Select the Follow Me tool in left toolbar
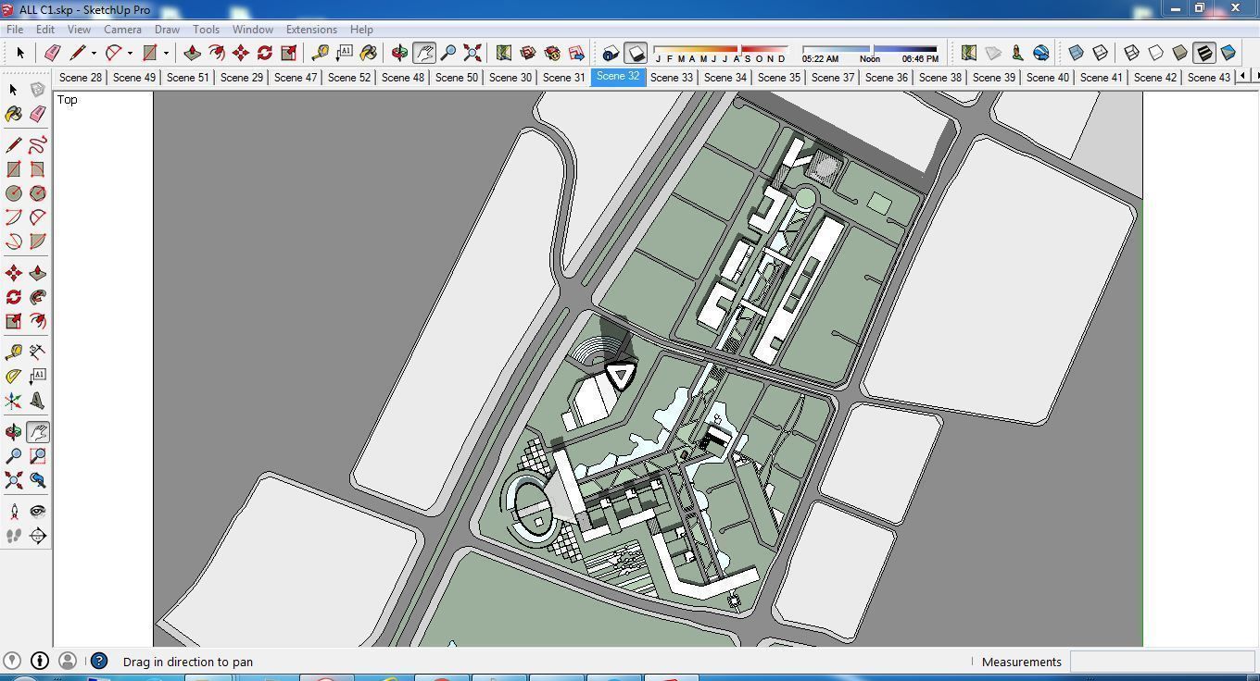Screen dimensions: 1260x681 38,297
